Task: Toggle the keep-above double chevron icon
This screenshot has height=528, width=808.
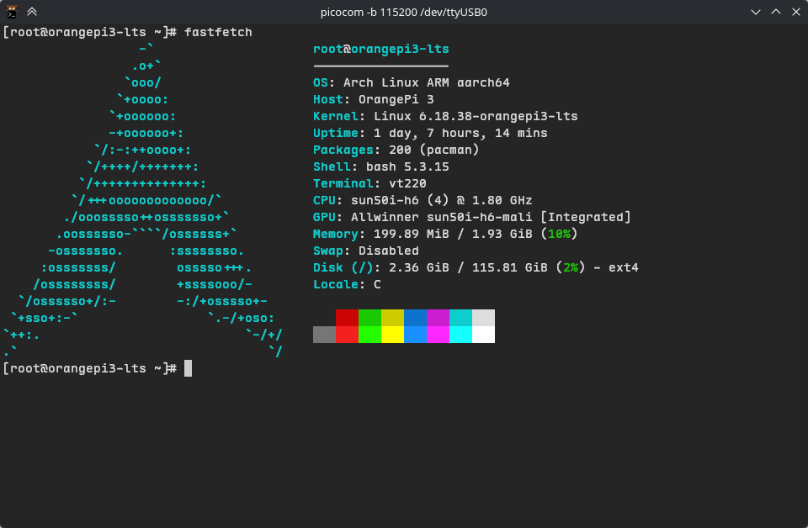Action: coord(32,11)
